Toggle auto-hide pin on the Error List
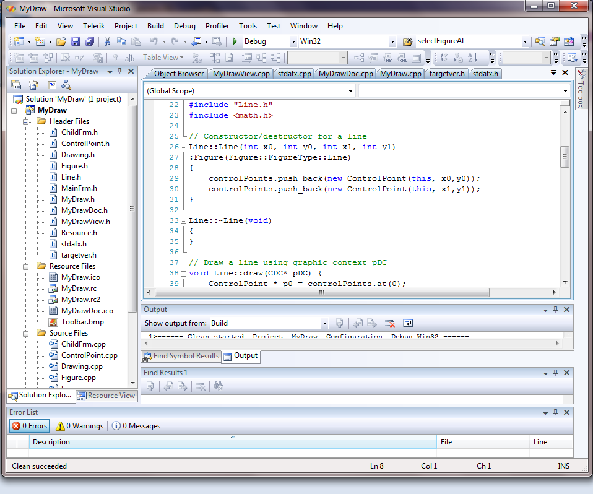593x494 pixels. coord(556,412)
